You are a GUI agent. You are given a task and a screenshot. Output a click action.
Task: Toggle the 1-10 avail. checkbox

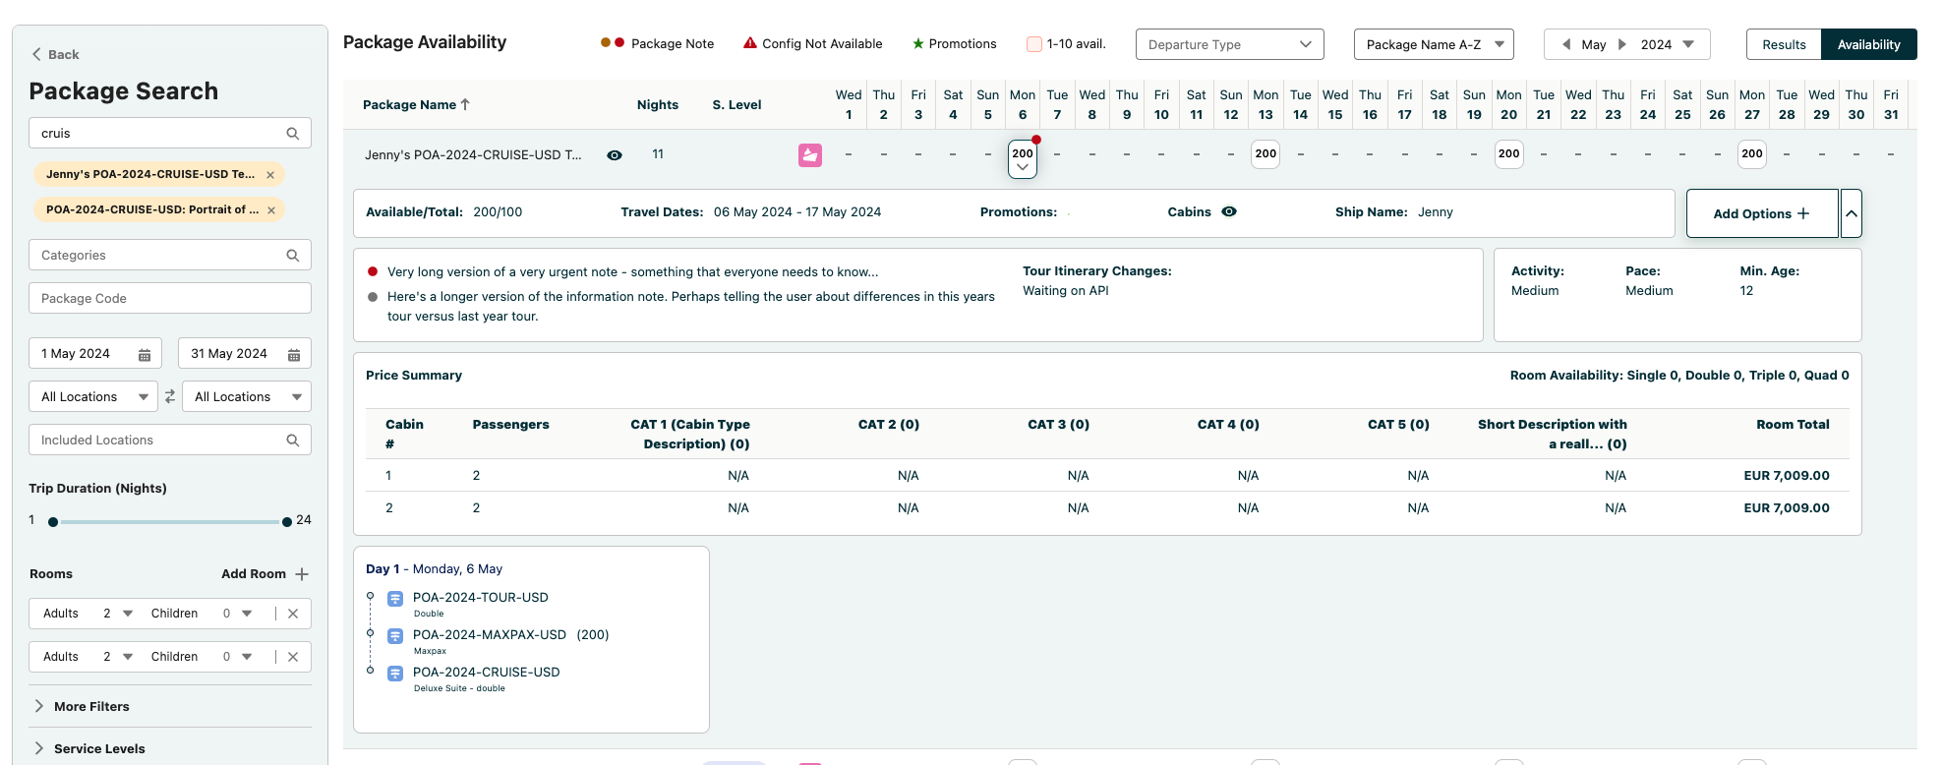click(1033, 44)
